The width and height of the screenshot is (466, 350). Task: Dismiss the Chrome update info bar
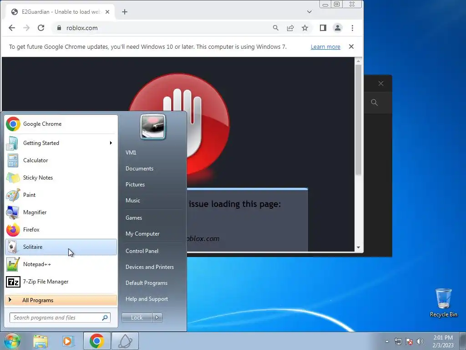pos(351,46)
